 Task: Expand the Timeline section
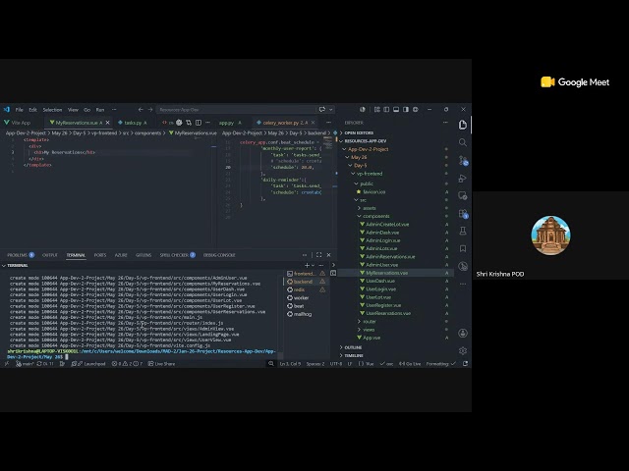pyautogui.click(x=354, y=355)
